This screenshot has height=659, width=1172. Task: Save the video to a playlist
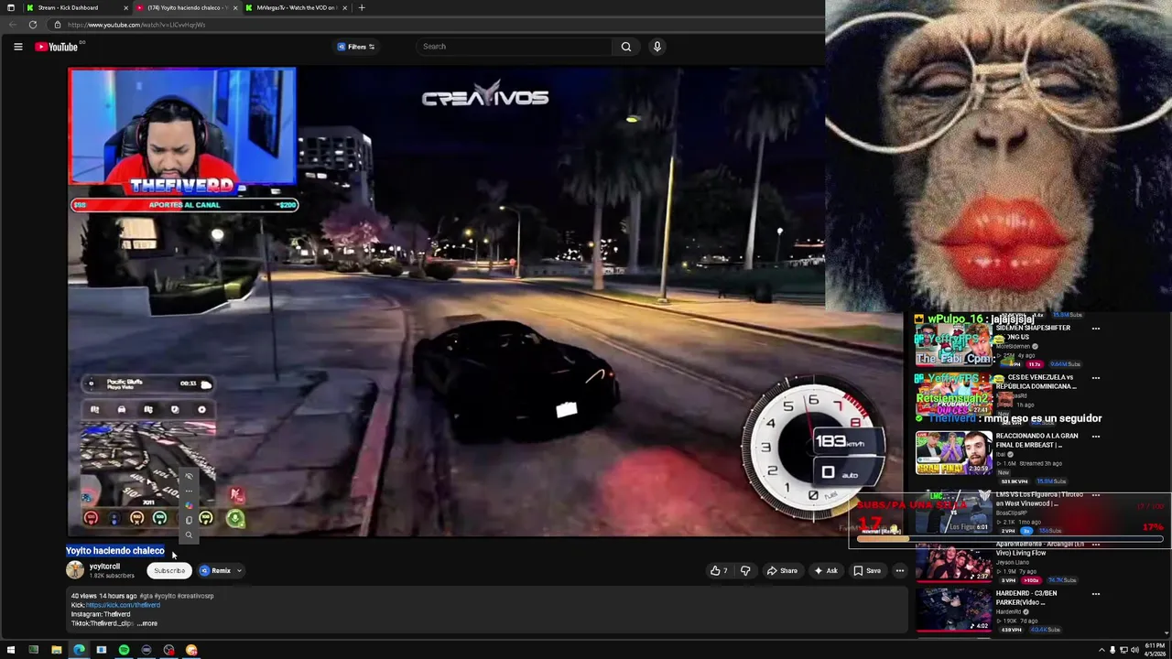coord(866,571)
